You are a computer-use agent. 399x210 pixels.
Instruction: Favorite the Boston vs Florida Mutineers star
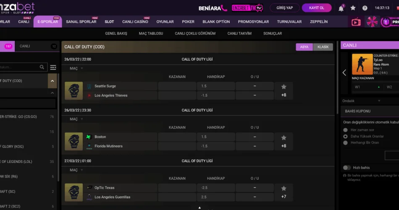(284, 138)
